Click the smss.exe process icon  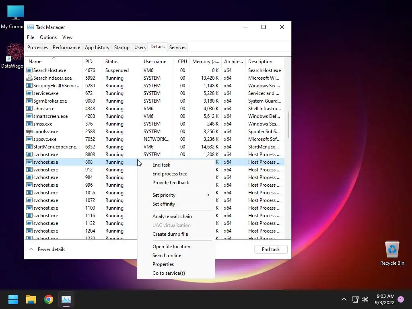click(29, 124)
